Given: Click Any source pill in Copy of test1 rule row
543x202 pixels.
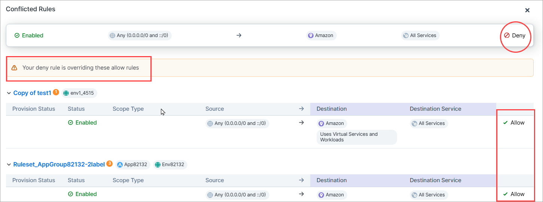Looking at the screenshot, I should click(x=237, y=123).
